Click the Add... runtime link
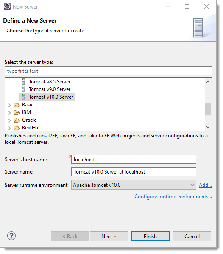 coord(205,185)
